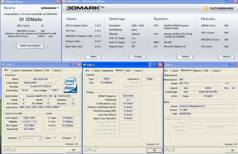Viewport: 238px width, 154px height.
Task: Click Options button under Results
Action: click(x=226, y=57)
